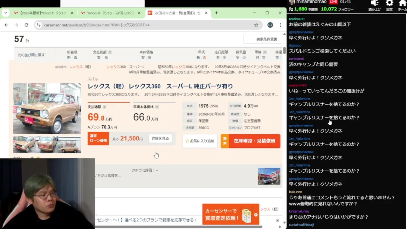The height and width of the screenshot is (229, 407).
Task: Close the スバルの中古車一覧 tab
Action: [206, 13]
